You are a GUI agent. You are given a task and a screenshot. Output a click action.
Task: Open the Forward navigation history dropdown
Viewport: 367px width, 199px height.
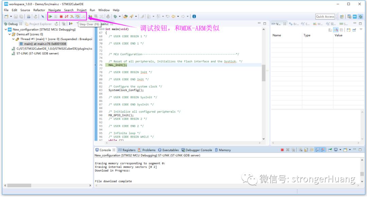[188, 16]
